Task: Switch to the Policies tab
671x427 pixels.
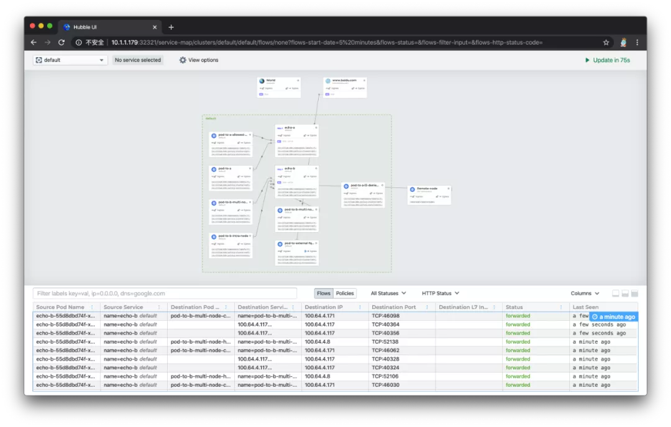Action: 345,293
